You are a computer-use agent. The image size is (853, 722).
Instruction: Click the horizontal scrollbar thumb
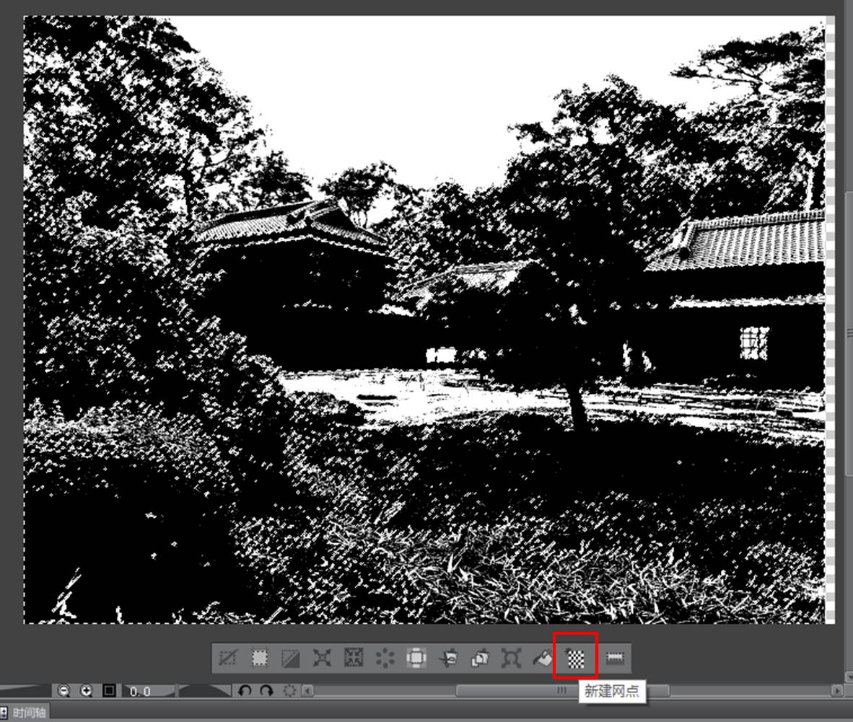(x=562, y=691)
